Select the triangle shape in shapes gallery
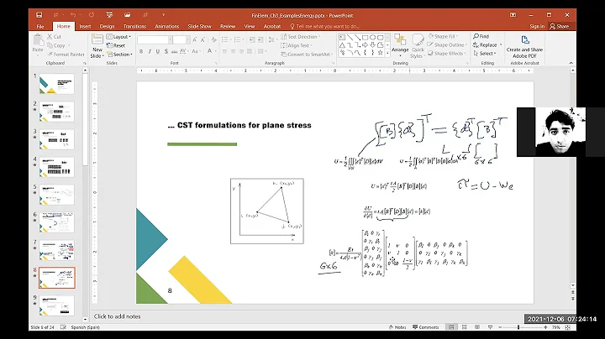The image size is (605, 339). point(342,45)
